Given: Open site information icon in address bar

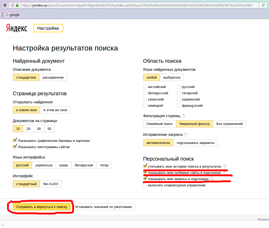Looking at the screenshot, I should [13, 5].
